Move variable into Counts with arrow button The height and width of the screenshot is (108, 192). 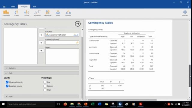coord(41,43)
